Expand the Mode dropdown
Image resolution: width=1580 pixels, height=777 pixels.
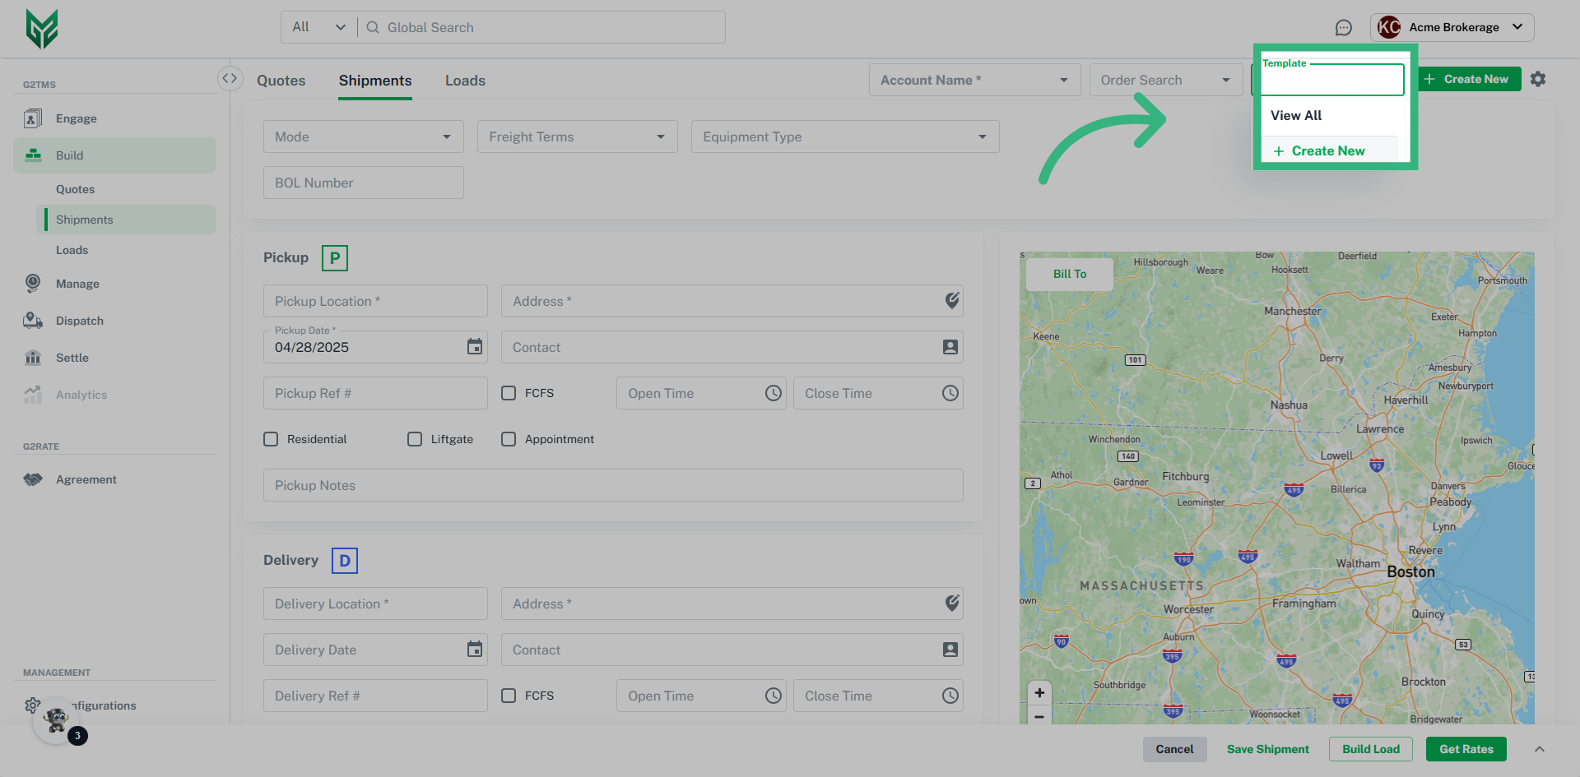click(363, 136)
